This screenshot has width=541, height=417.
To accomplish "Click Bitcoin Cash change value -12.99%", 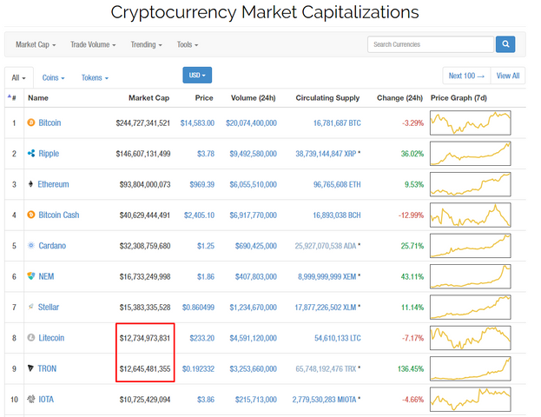I will click(411, 215).
